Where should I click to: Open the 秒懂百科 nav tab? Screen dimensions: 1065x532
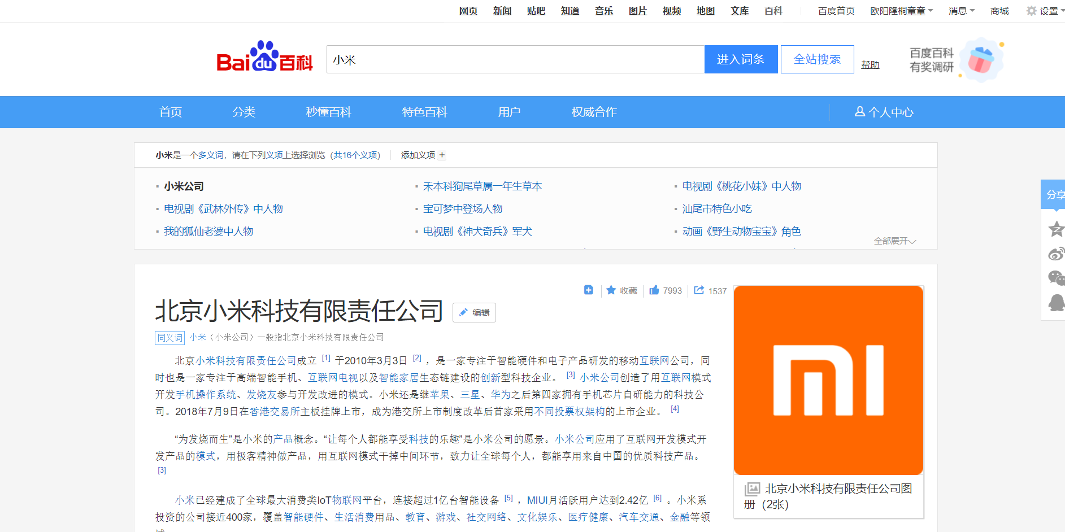click(329, 112)
